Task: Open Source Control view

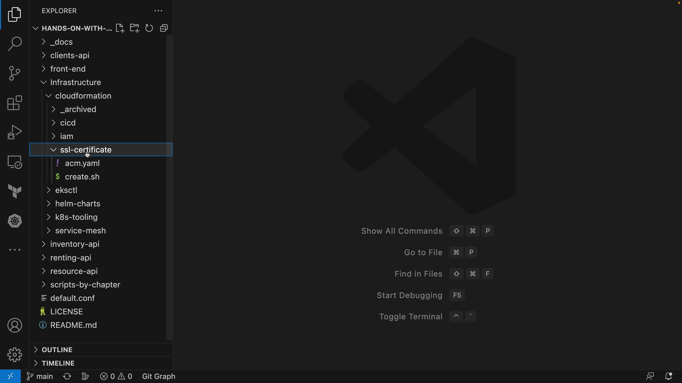Action: (15, 73)
